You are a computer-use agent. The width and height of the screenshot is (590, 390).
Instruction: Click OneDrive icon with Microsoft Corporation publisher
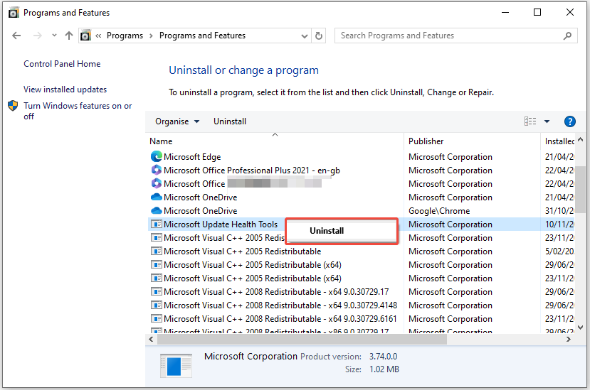coord(156,197)
